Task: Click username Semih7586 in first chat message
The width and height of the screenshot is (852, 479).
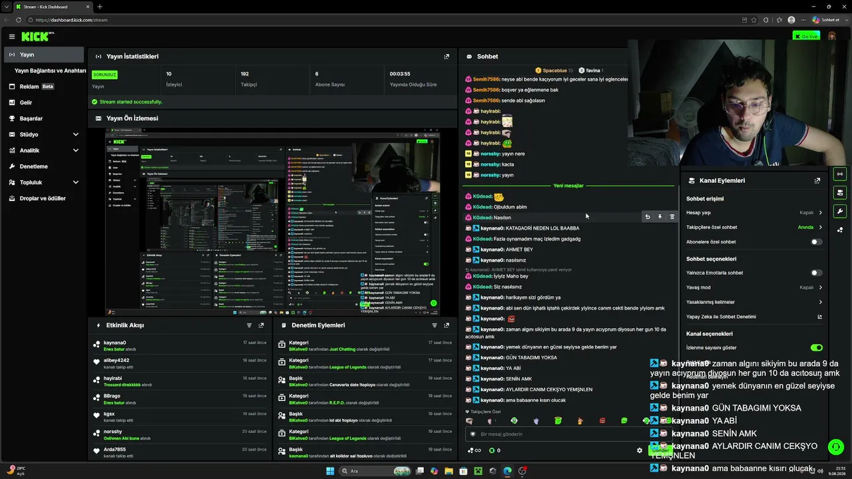Action: pos(486,79)
